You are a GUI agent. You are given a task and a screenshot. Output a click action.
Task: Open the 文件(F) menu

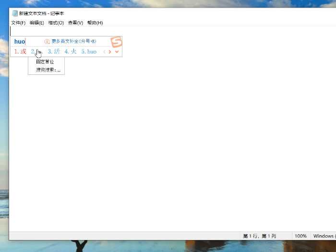pyautogui.click(x=18, y=23)
